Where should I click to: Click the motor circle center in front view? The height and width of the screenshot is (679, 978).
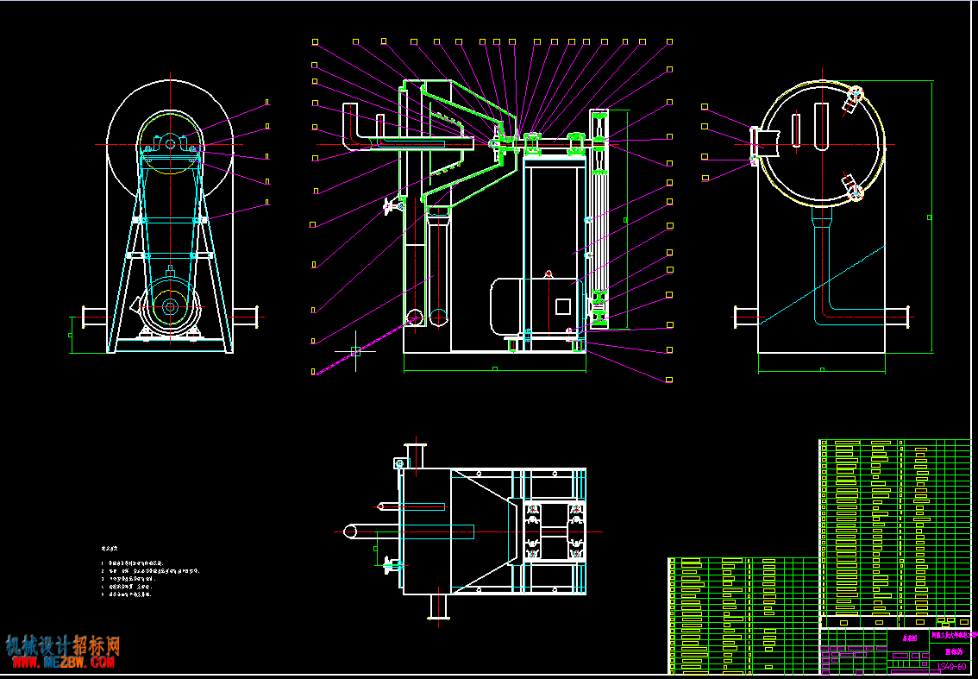[x=170, y=306]
